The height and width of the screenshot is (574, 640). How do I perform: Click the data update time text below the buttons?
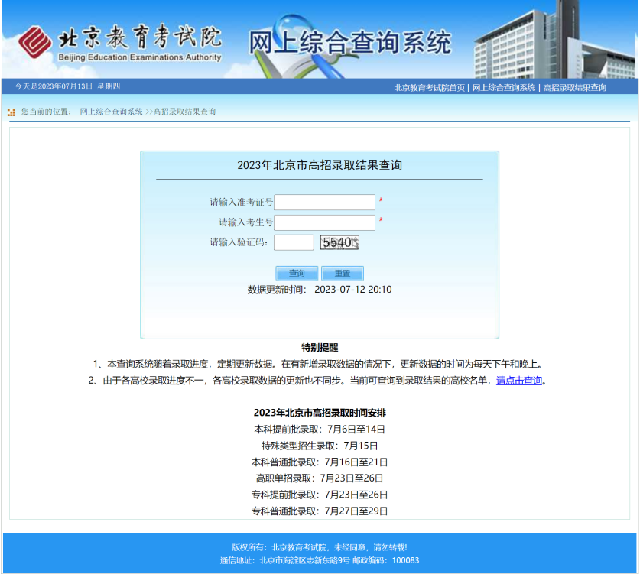coord(320,290)
